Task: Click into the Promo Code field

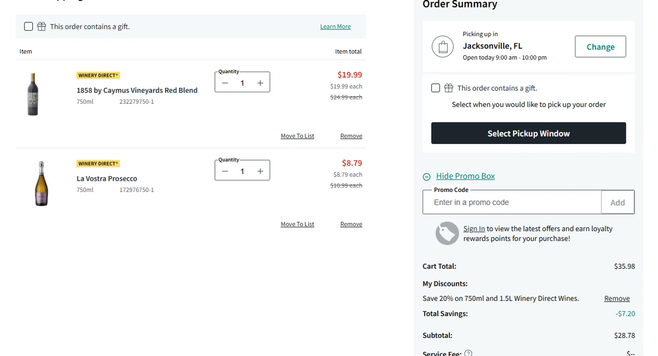Action: pyautogui.click(x=511, y=202)
